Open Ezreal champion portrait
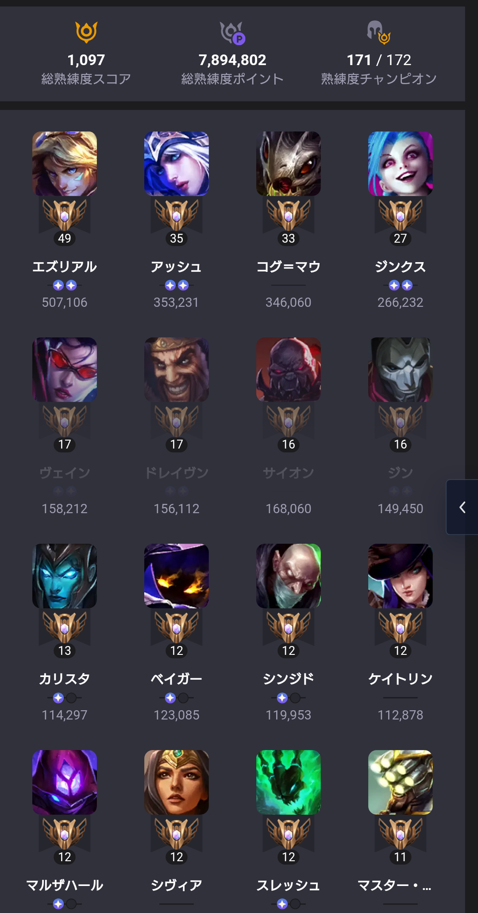This screenshot has height=913, width=478. click(65, 163)
